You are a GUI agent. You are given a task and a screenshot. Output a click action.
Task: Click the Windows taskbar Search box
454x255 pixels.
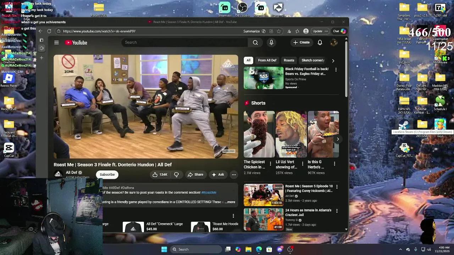coord(196,249)
